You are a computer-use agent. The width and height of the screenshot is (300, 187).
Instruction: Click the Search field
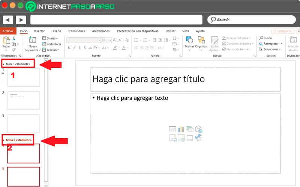pos(251,19)
